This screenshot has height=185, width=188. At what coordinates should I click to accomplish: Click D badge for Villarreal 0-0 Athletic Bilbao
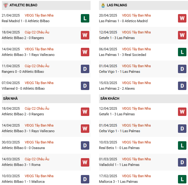coord(85,86)
